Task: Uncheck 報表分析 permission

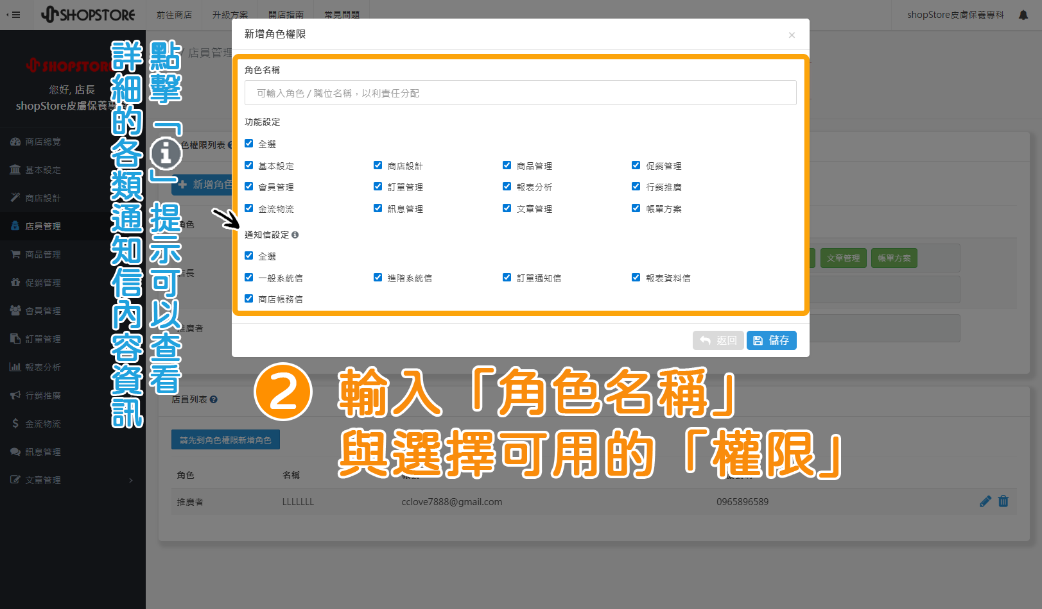Action: (507, 187)
